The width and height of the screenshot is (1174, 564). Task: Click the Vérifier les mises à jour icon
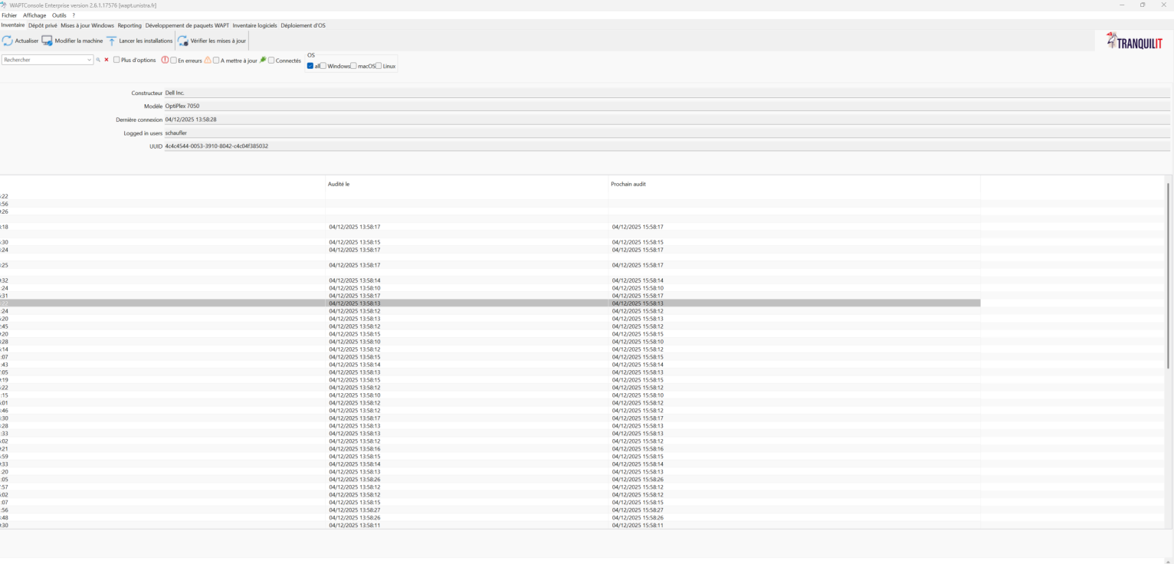click(183, 41)
